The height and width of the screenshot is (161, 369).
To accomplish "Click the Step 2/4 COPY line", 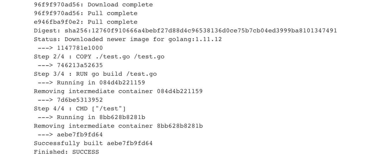I will click(x=99, y=57).
